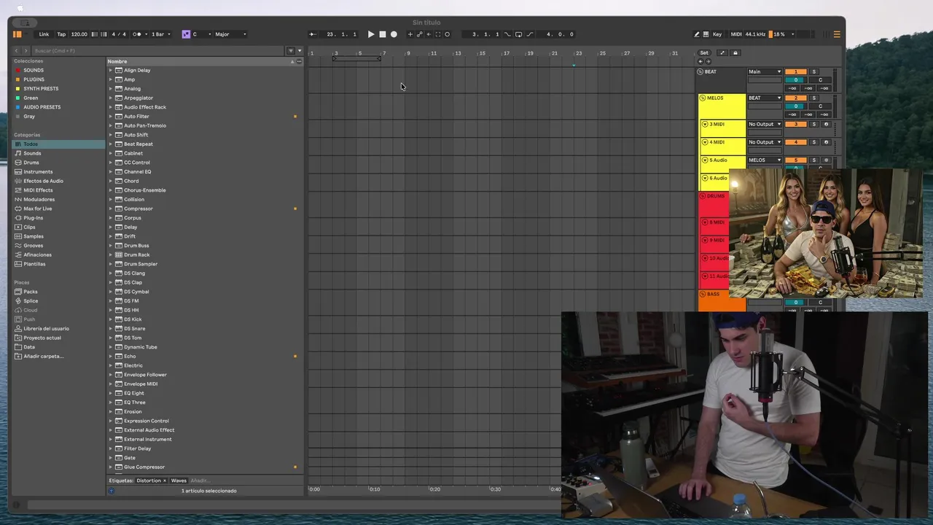The width and height of the screenshot is (933, 525).
Task: Open BEAT track Main output dropdown
Action: point(765,71)
